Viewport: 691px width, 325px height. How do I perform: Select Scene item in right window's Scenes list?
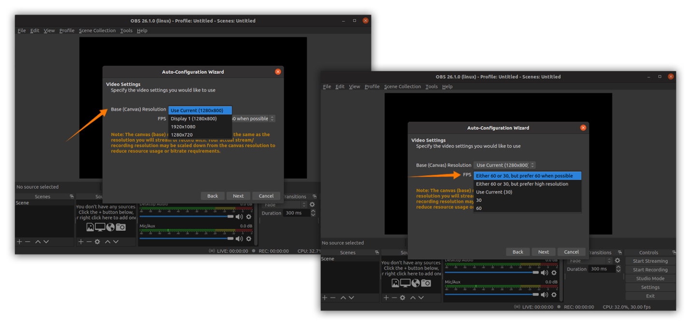click(349, 259)
